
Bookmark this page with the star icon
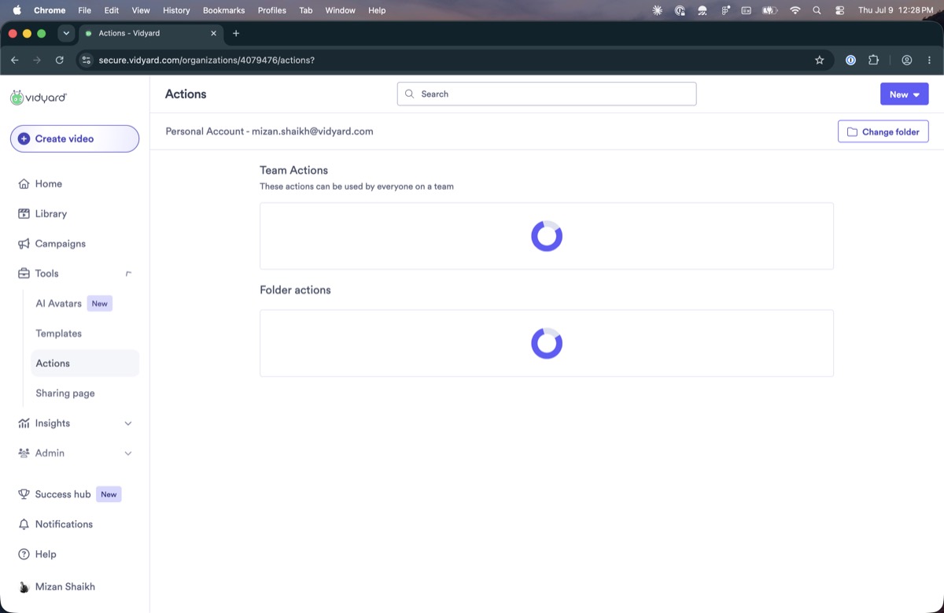click(x=820, y=60)
